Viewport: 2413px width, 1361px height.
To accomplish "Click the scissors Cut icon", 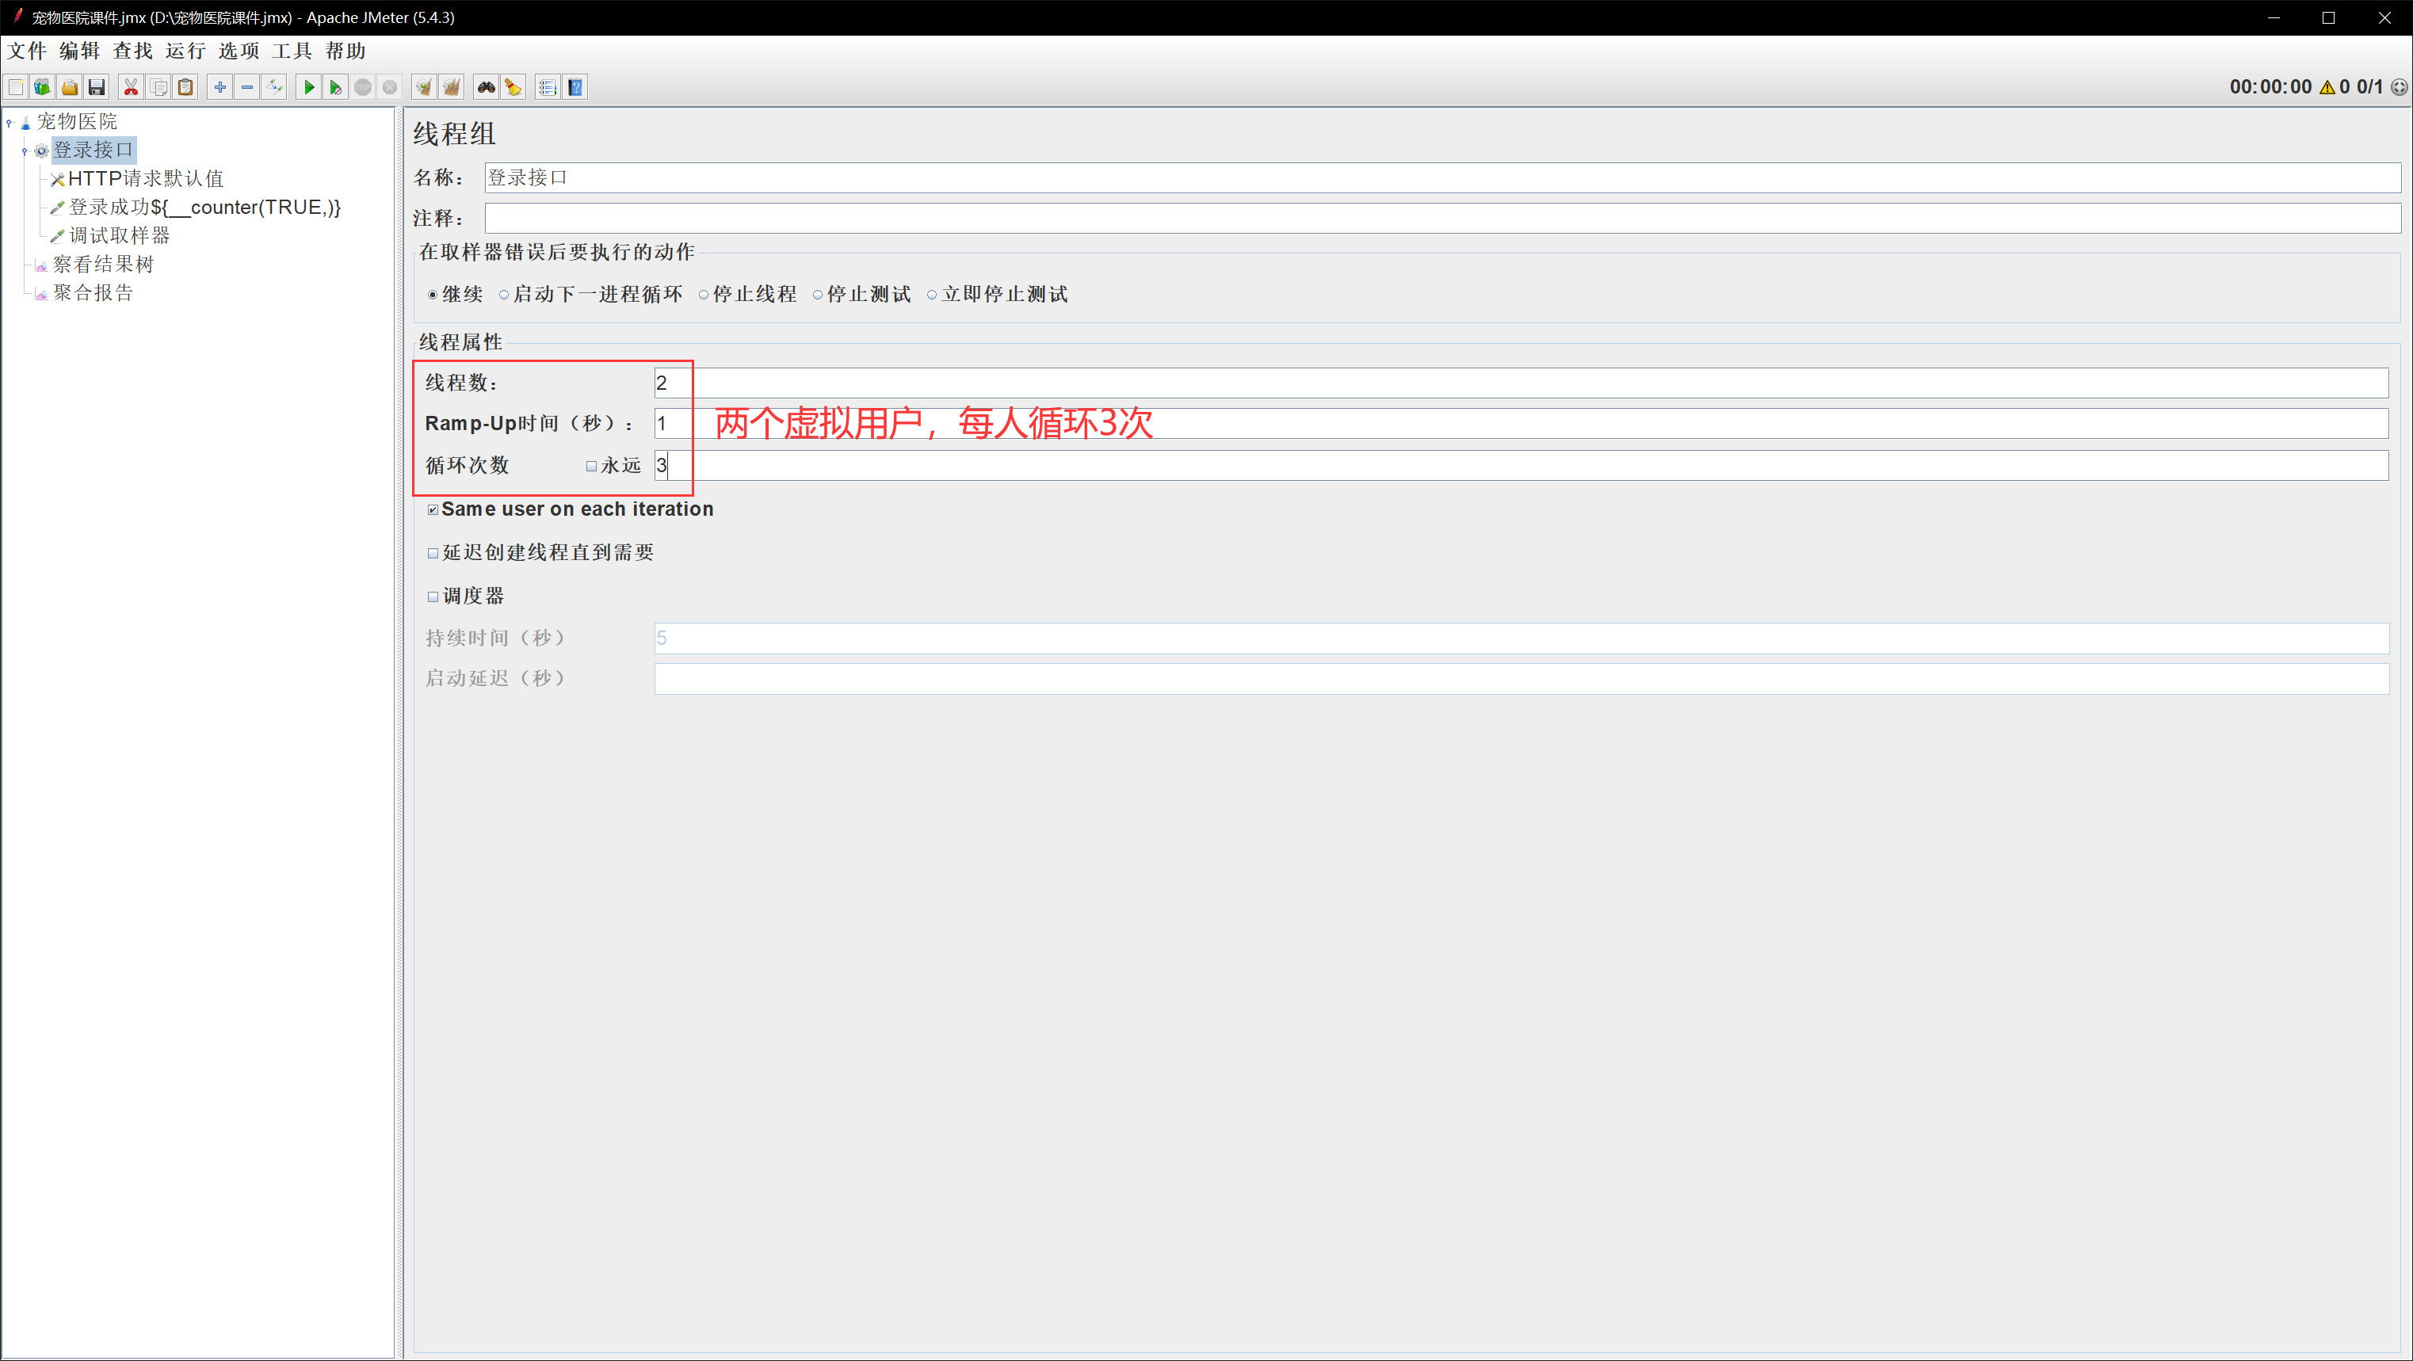I will [131, 87].
